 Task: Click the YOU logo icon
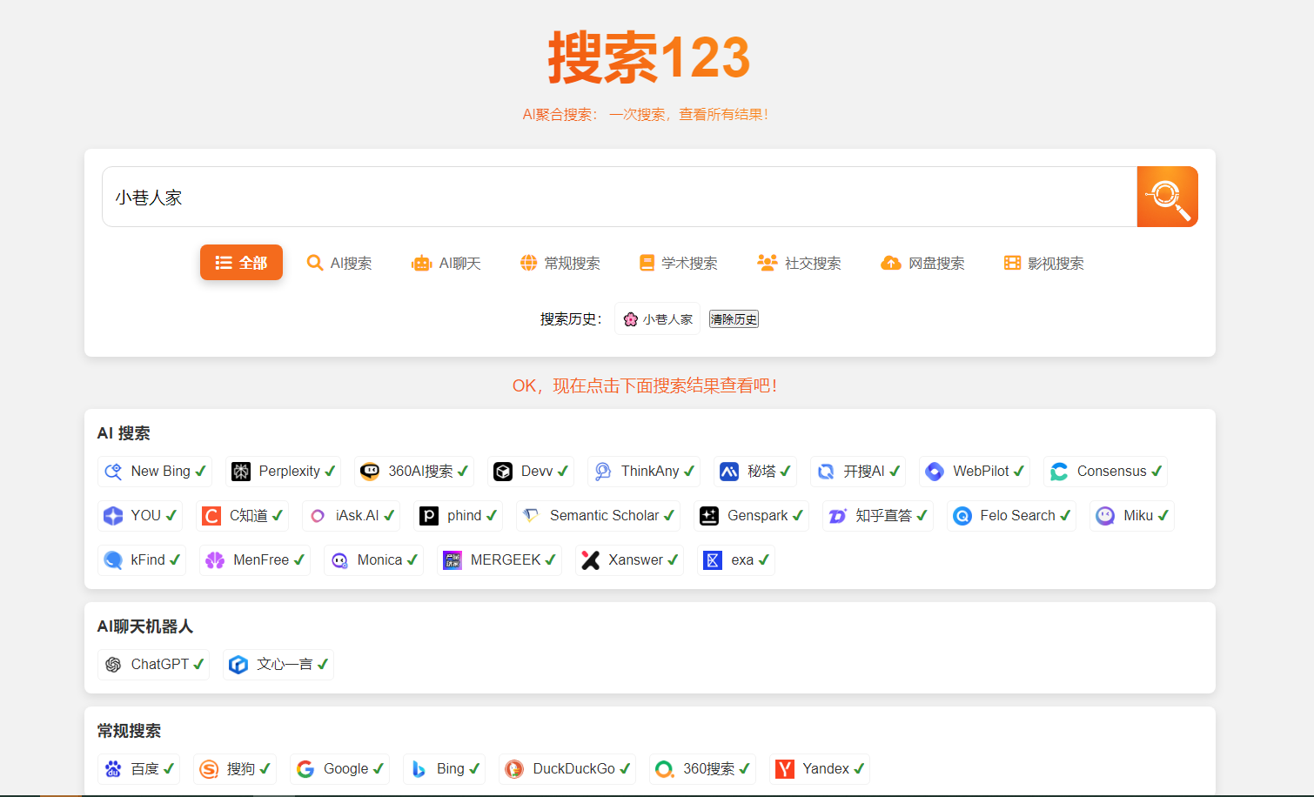coord(113,516)
